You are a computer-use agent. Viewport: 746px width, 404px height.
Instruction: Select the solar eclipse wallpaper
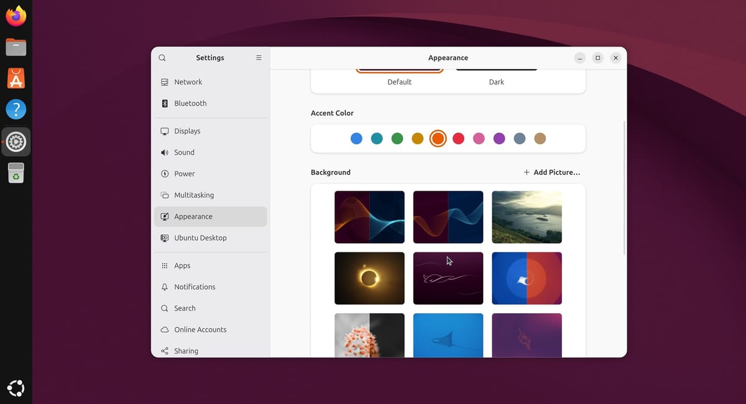(x=369, y=278)
